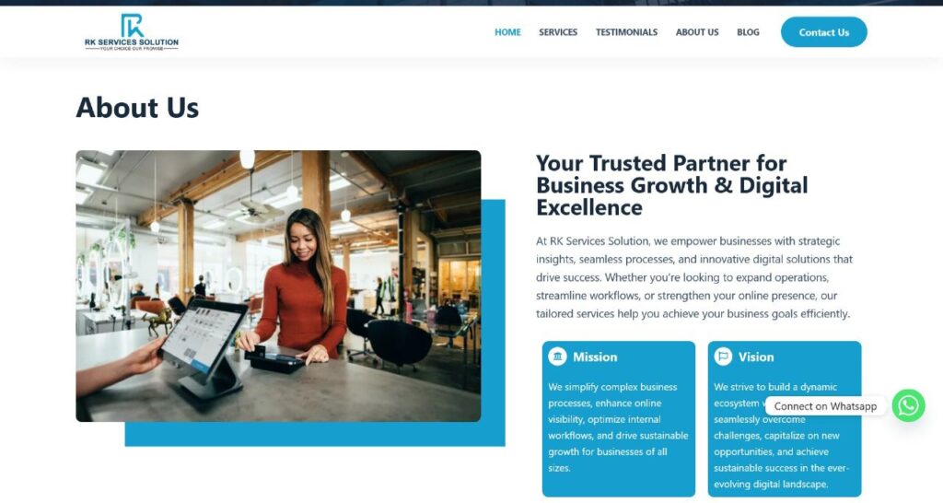Click the Your Trusted Partner headline
The image size is (943, 503).
pyautogui.click(x=671, y=185)
